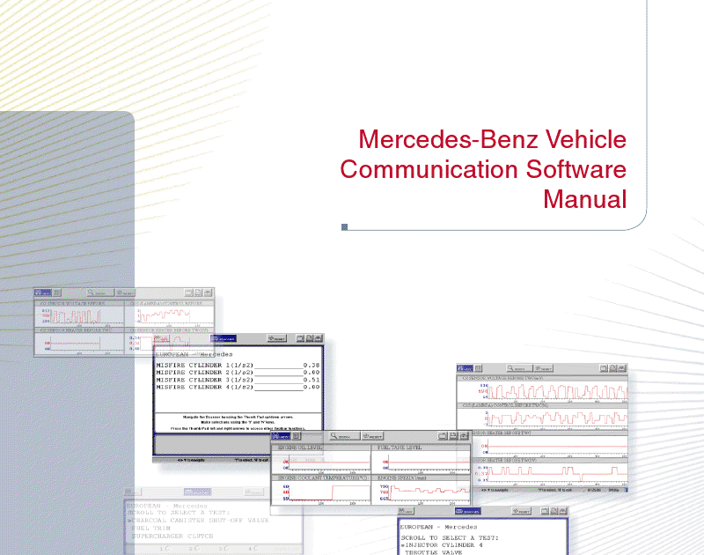Click the EUROPEAN - Mercedes header in the misfire window
The image size is (704, 555).
[x=194, y=354]
